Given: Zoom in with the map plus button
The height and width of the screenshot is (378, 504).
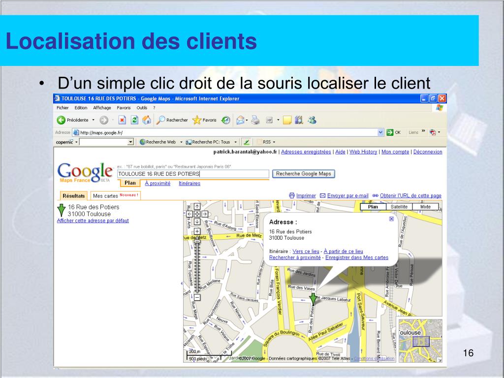Looking at the screenshot, I should (197, 231).
